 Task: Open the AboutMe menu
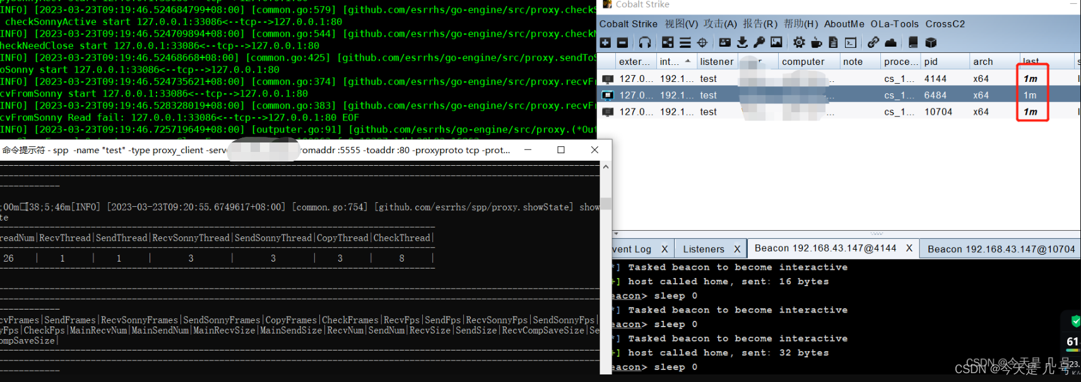pyautogui.click(x=844, y=24)
